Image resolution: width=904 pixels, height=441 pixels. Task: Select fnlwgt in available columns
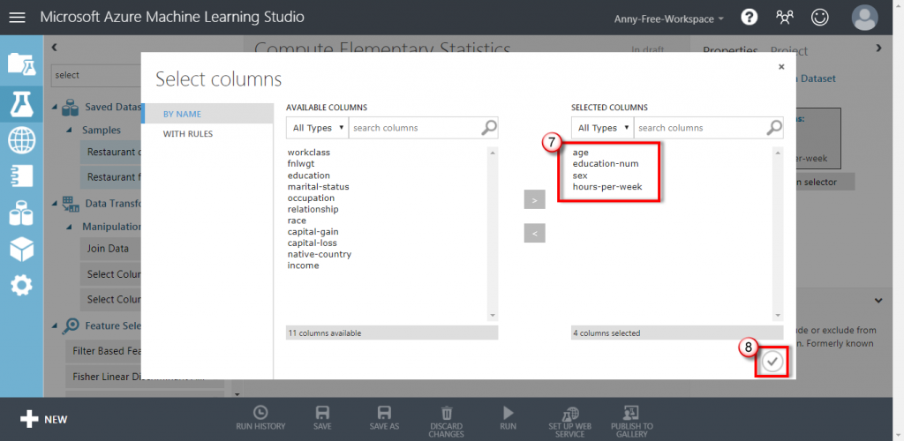300,164
